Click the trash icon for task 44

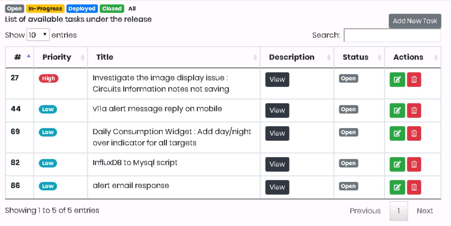point(414,110)
